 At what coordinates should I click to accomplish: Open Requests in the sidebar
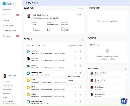click(x=6, y=20)
